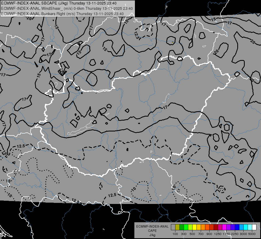
Task: Click the olive swatch in CAPE legend
Action: (x=178, y=227)
